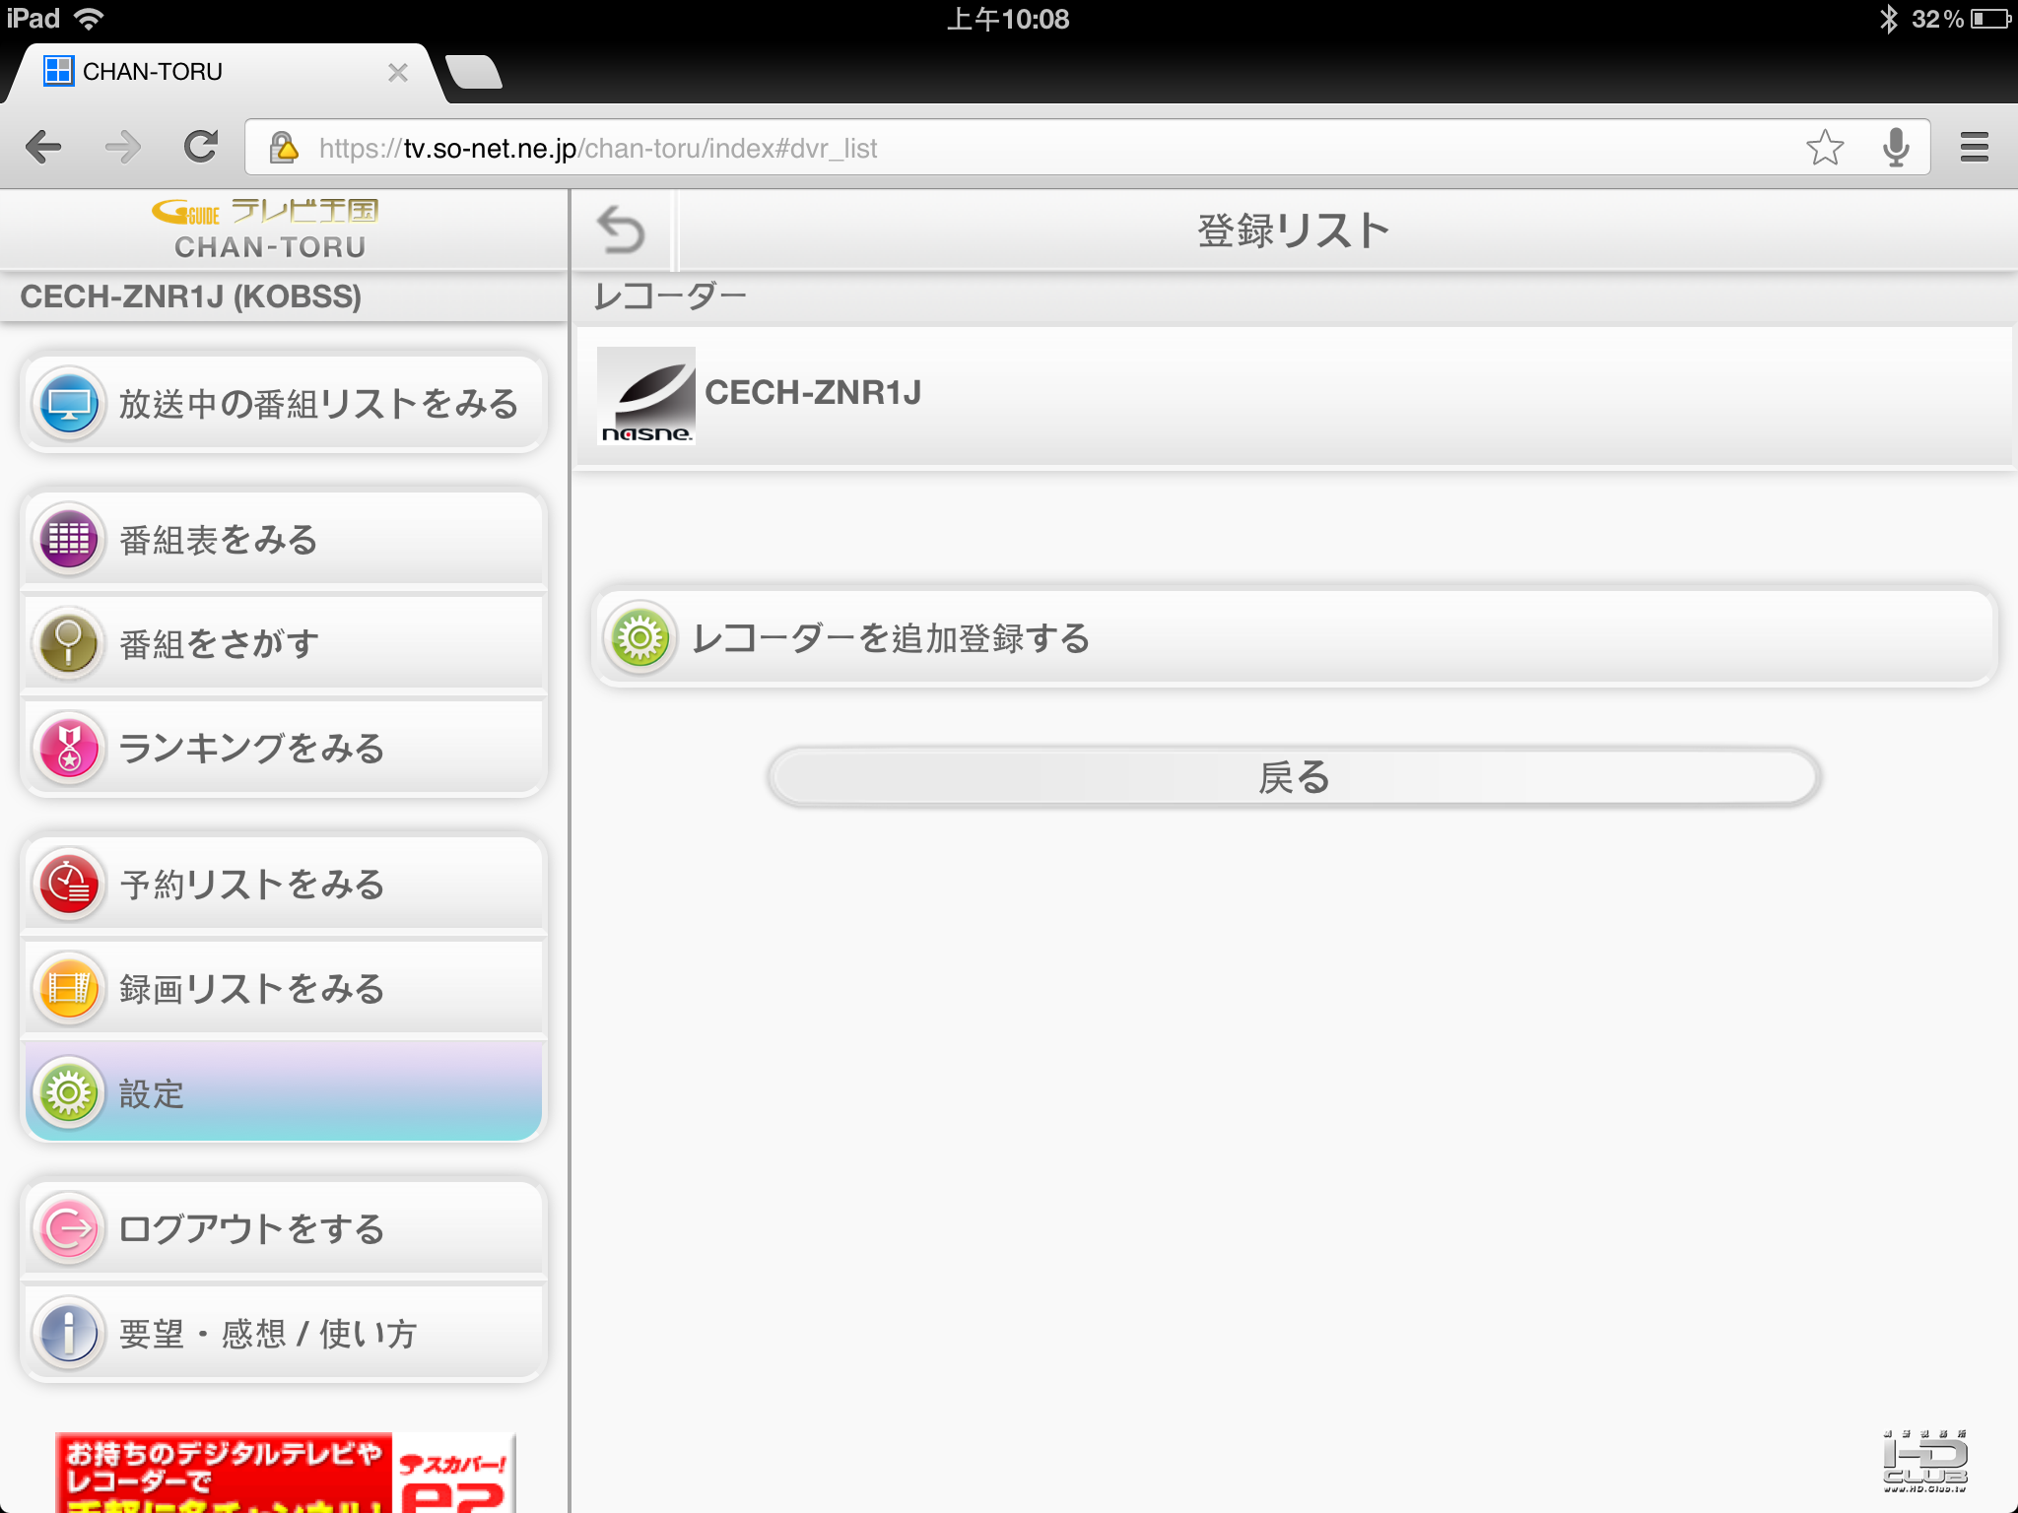This screenshot has width=2018, height=1513.
Task: Click the green gear icon beside 設定
Action: [69, 1092]
